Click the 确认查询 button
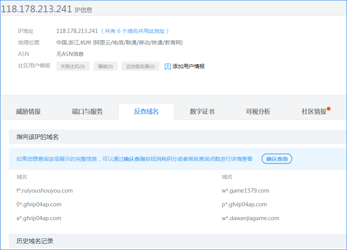This screenshot has width=347, height=250. click(277, 159)
